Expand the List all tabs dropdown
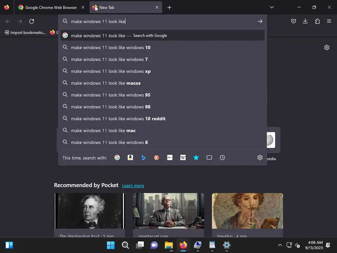The width and height of the screenshot is (337, 253). (x=272, y=7)
